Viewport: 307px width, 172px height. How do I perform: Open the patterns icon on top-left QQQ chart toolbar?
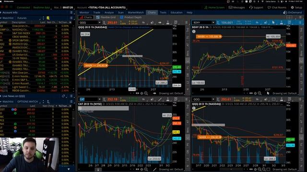pyautogui.click(x=176, y=22)
